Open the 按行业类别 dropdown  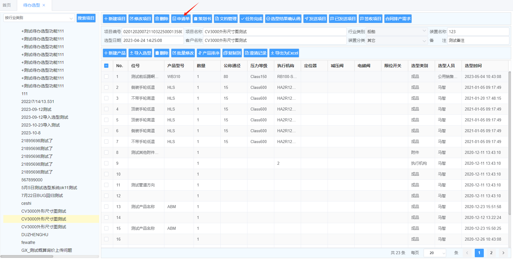pos(39,18)
